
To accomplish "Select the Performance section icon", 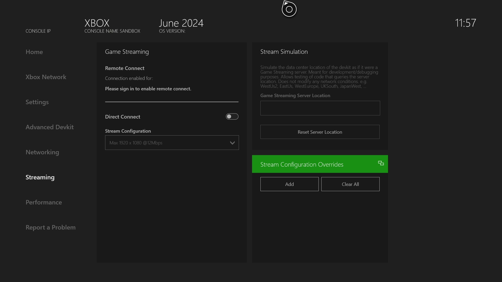I will (x=43, y=202).
